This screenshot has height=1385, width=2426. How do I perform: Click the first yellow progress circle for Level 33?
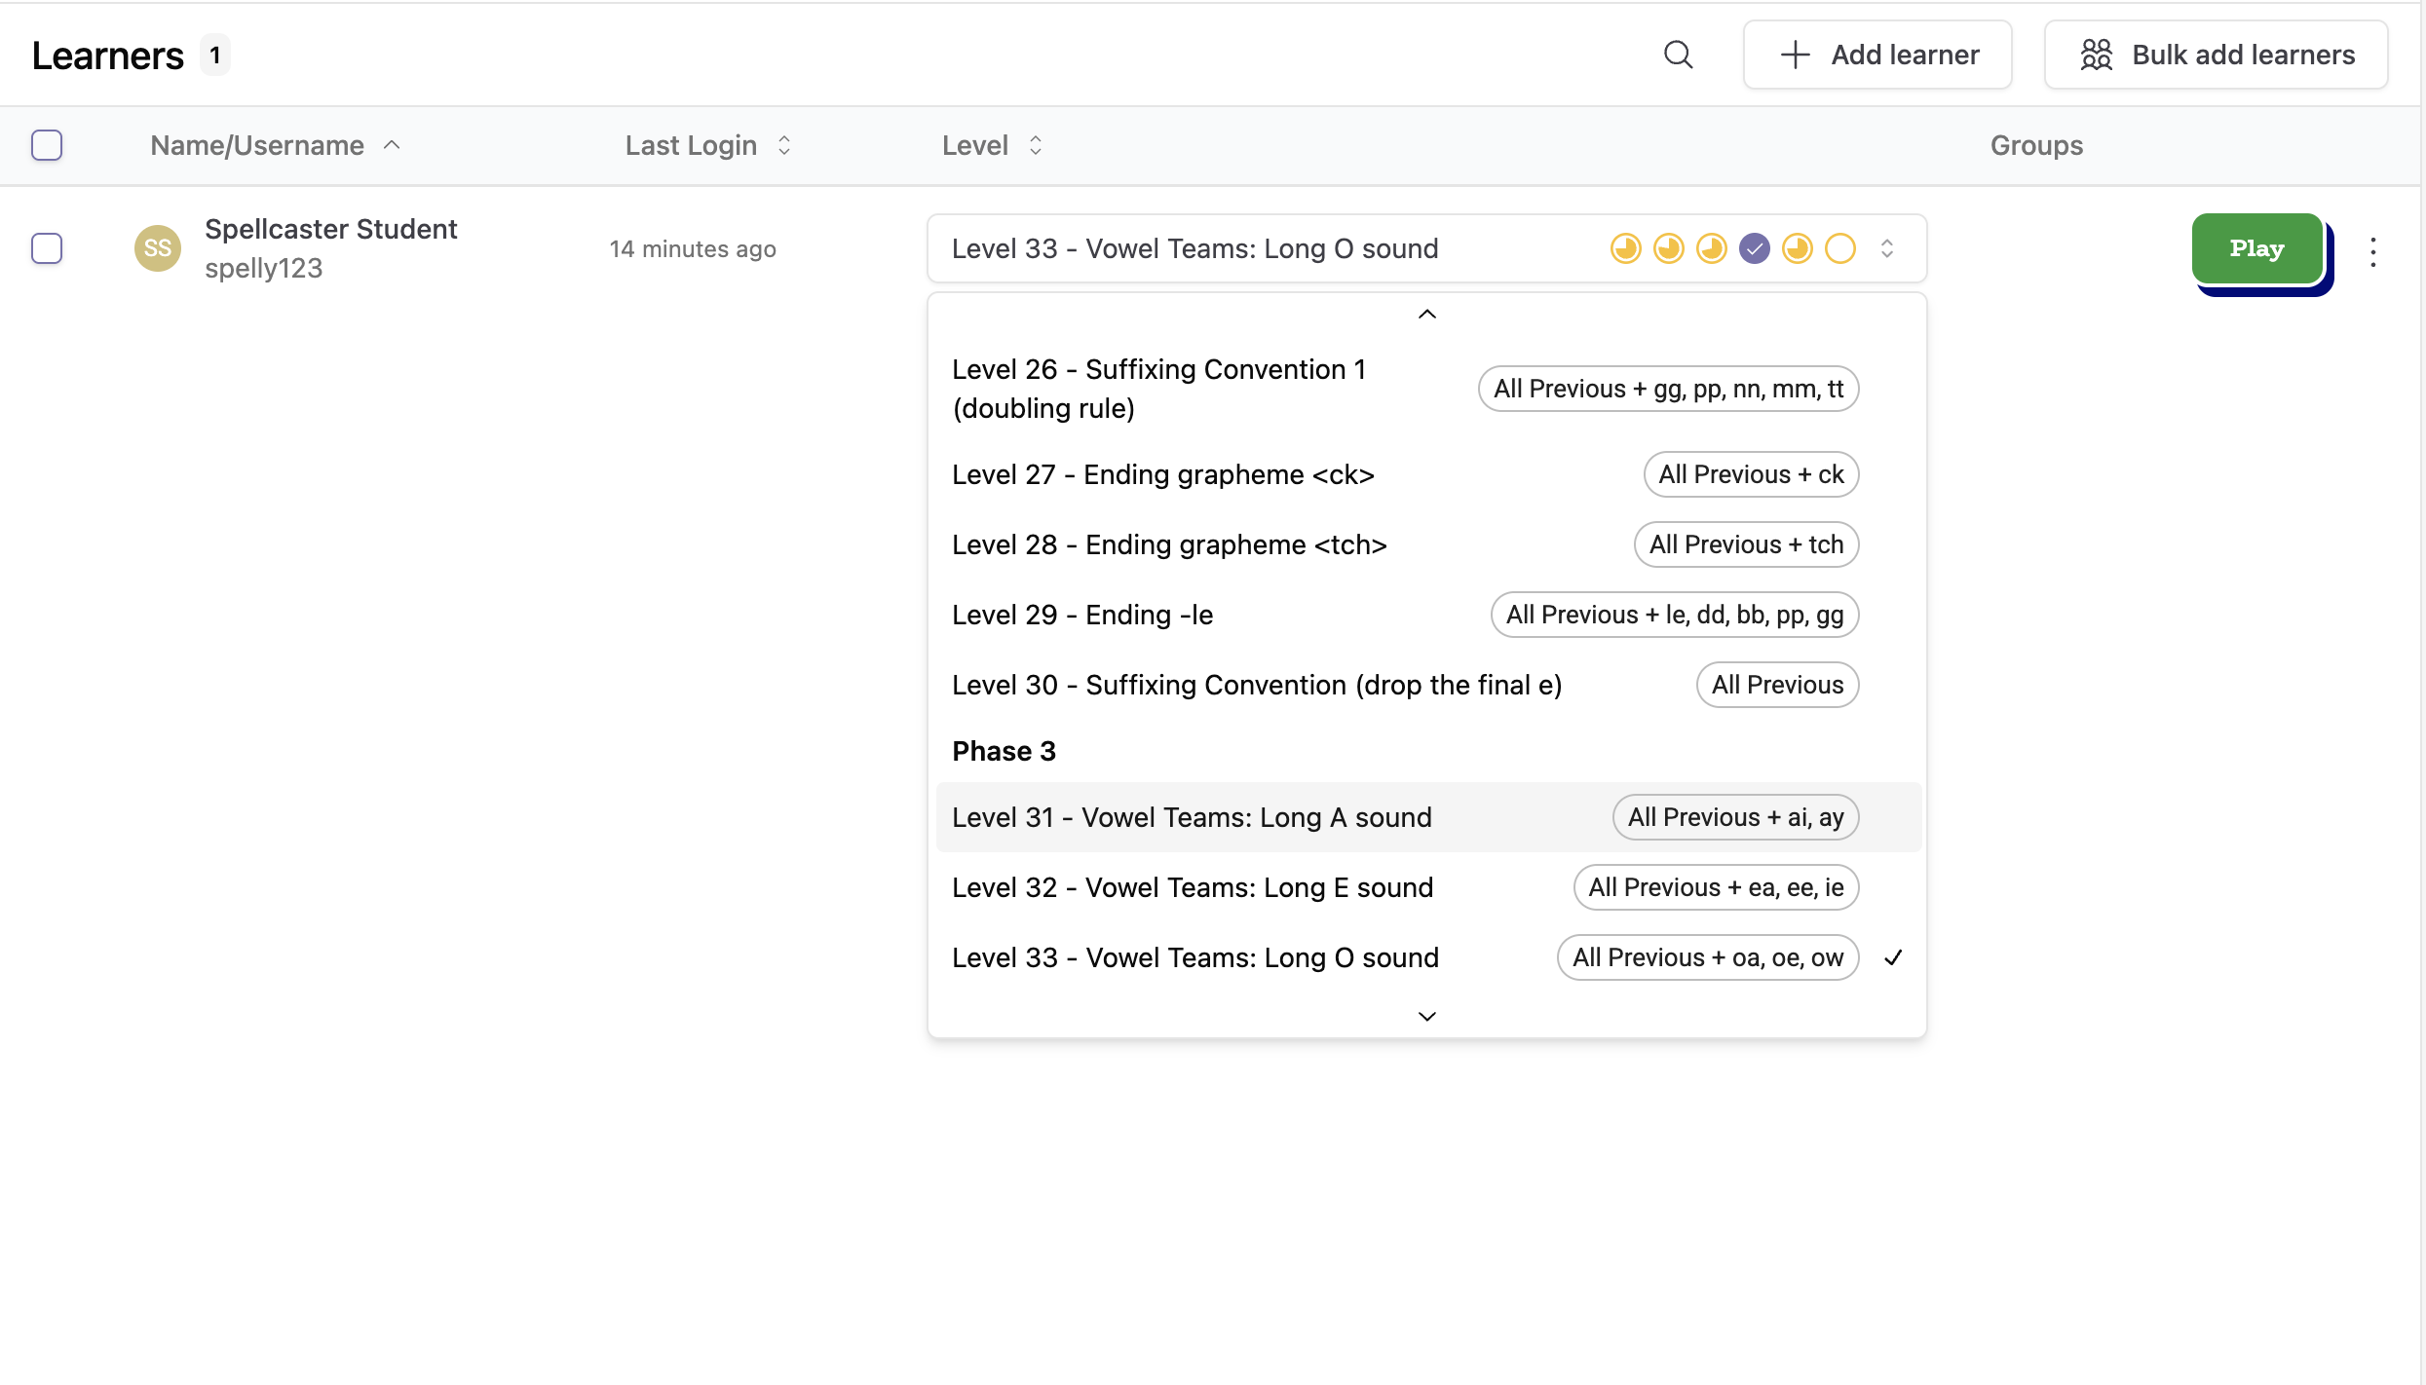(1624, 248)
